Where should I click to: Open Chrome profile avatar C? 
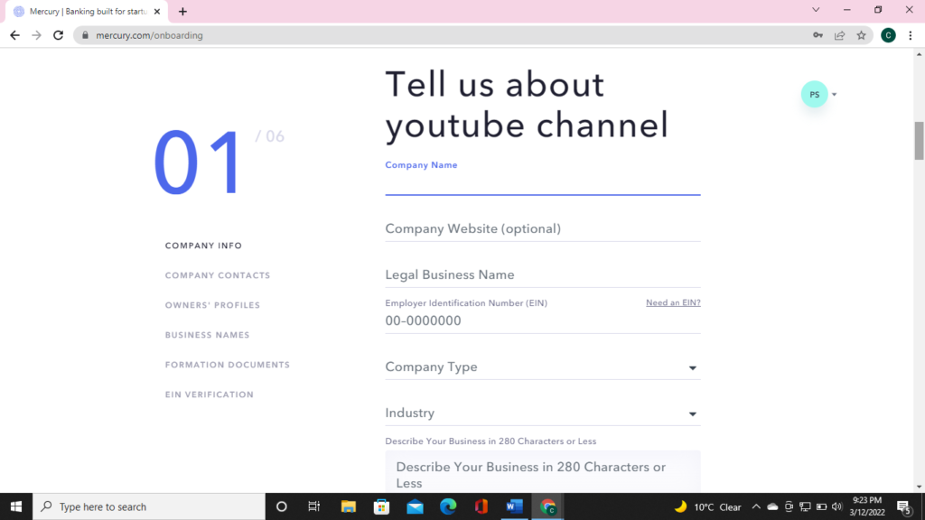[x=888, y=35]
